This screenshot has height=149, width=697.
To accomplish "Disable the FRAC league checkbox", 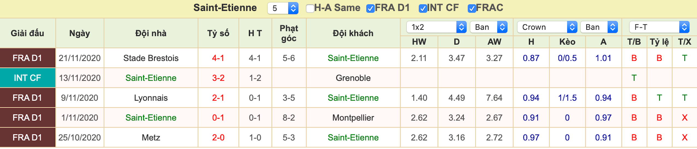I will [472, 8].
